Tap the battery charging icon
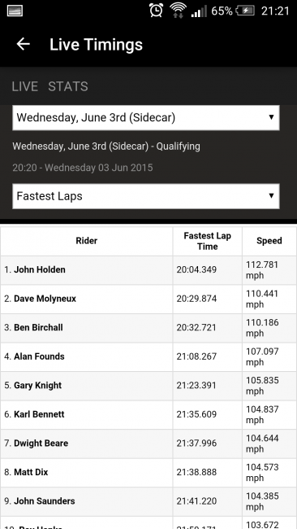This screenshot has width=297, height=529. (245, 11)
